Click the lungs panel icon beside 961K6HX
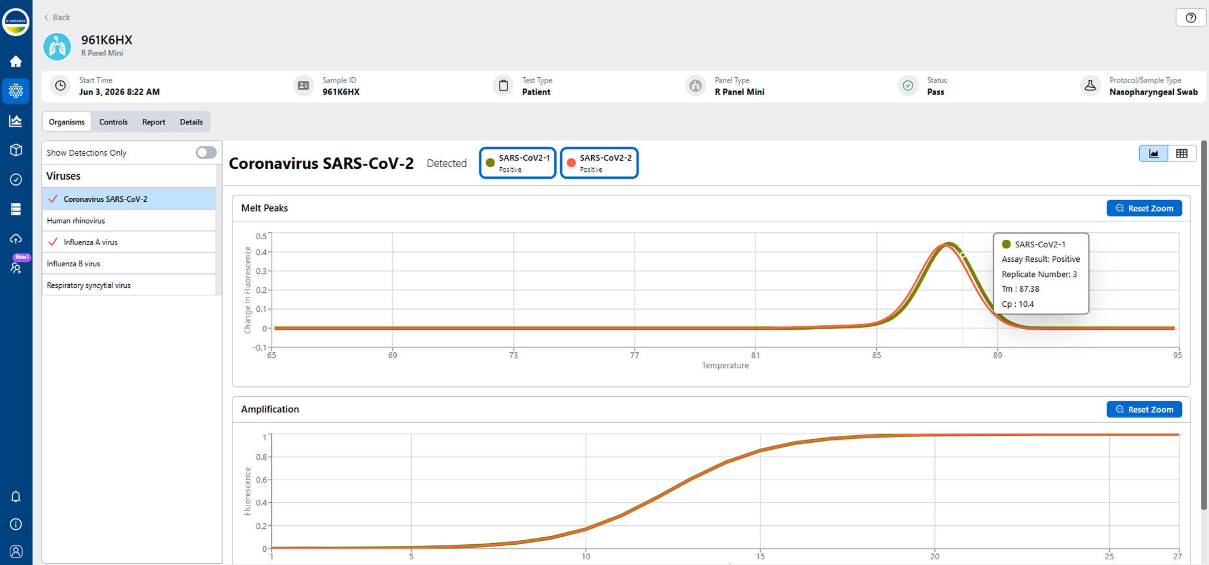This screenshot has width=1209, height=565. [x=57, y=47]
